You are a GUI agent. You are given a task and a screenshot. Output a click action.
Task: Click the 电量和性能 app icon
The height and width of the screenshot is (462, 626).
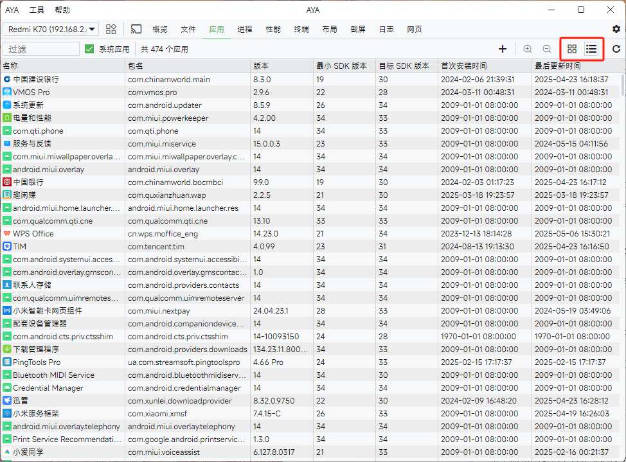coord(7,118)
